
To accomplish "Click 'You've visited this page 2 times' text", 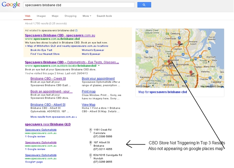I will tap(56, 73).
